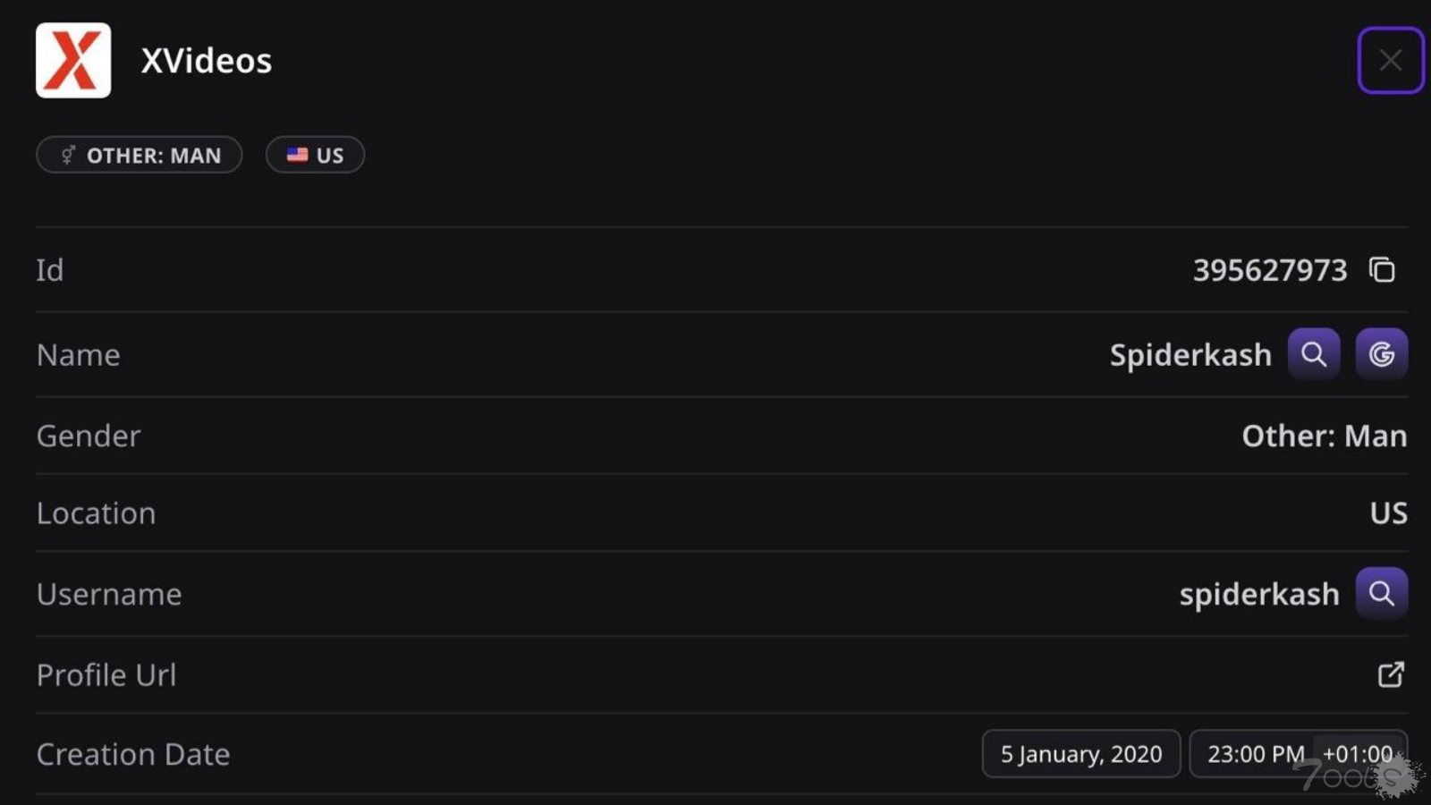Click the US value in Location row
The image size is (1431, 805).
[x=1388, y=513]
